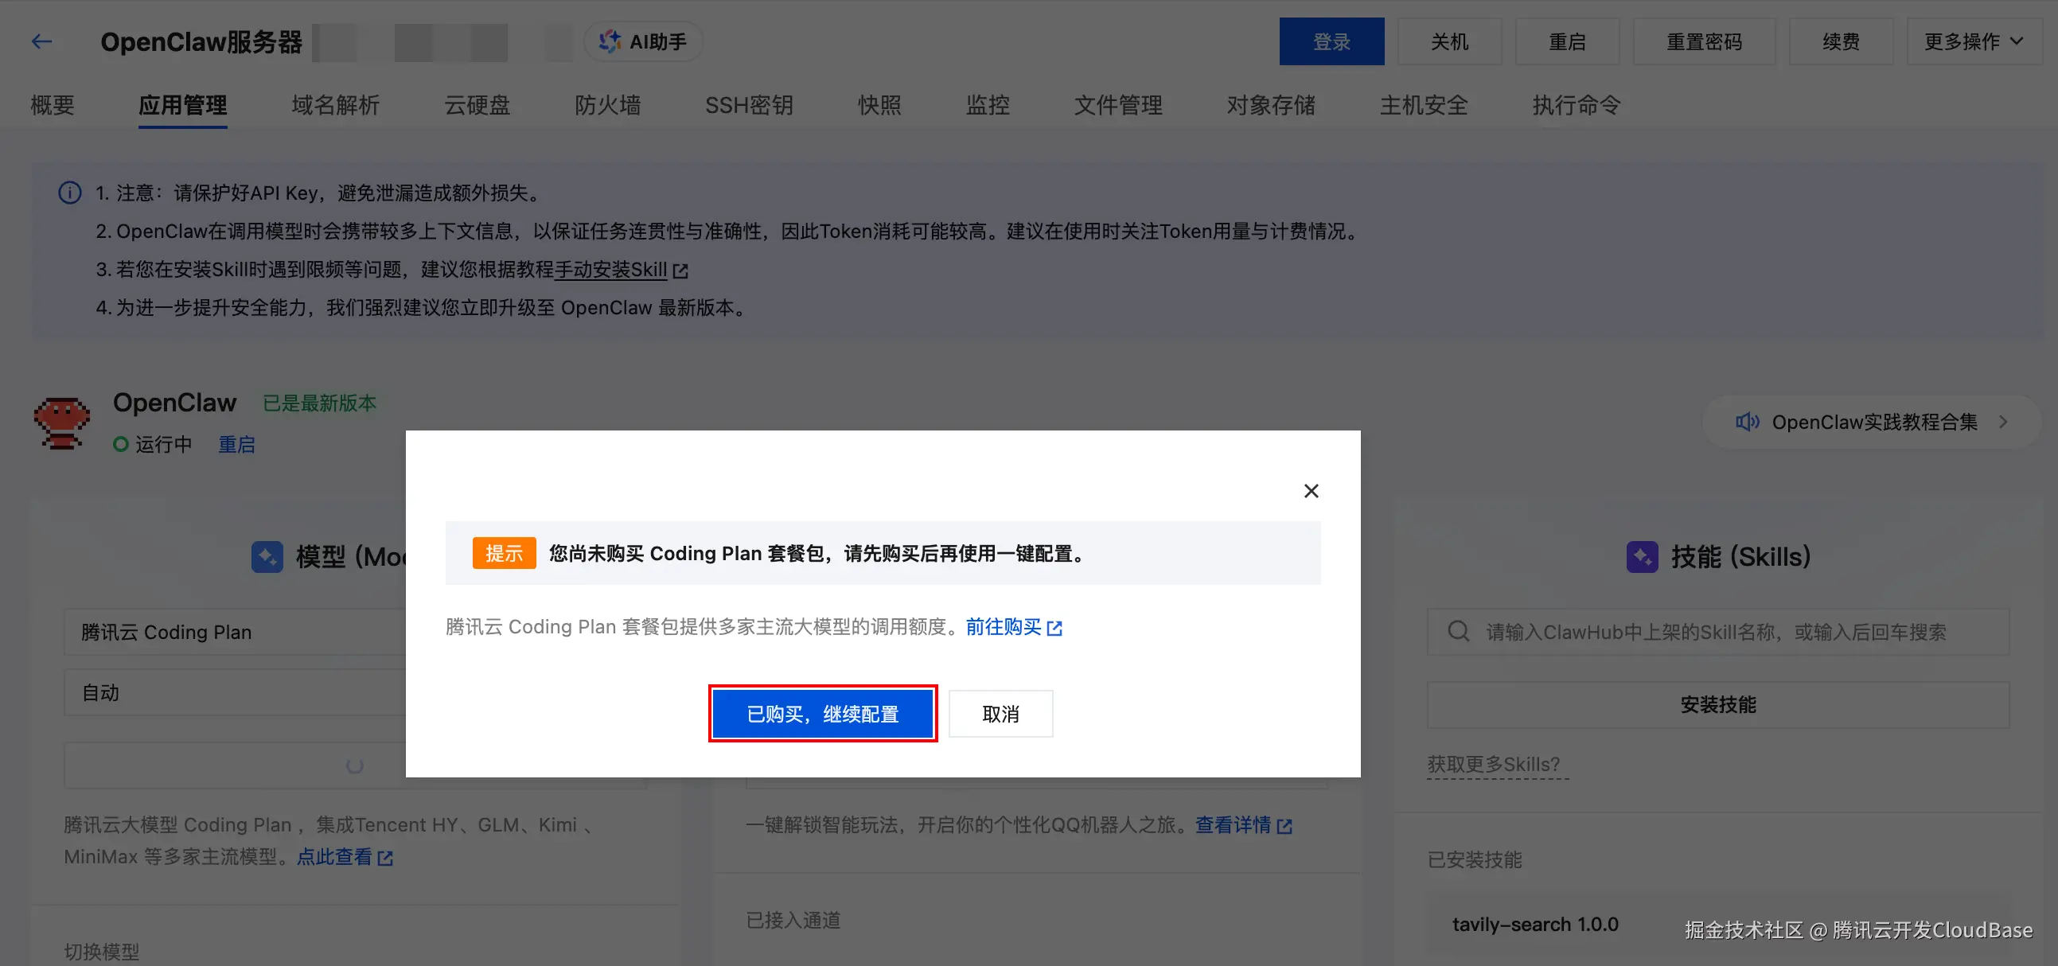This screenshot has height=966, width=2058.
Task: Open the 手动安装Skill tutorial link
Action: 613,269
